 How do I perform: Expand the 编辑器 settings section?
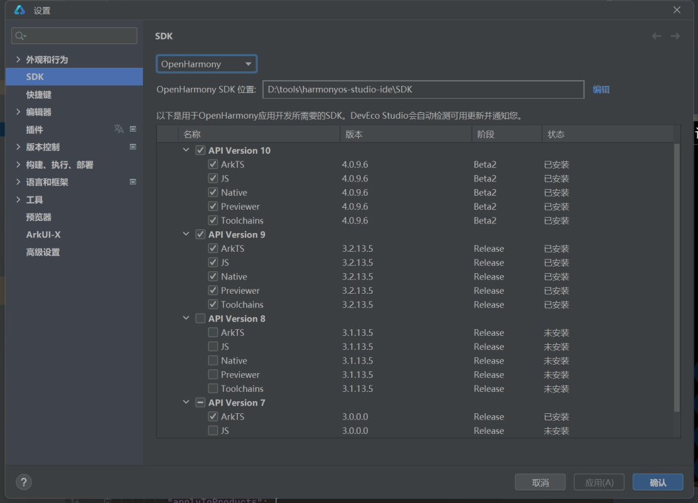click(x=18, y=112)
